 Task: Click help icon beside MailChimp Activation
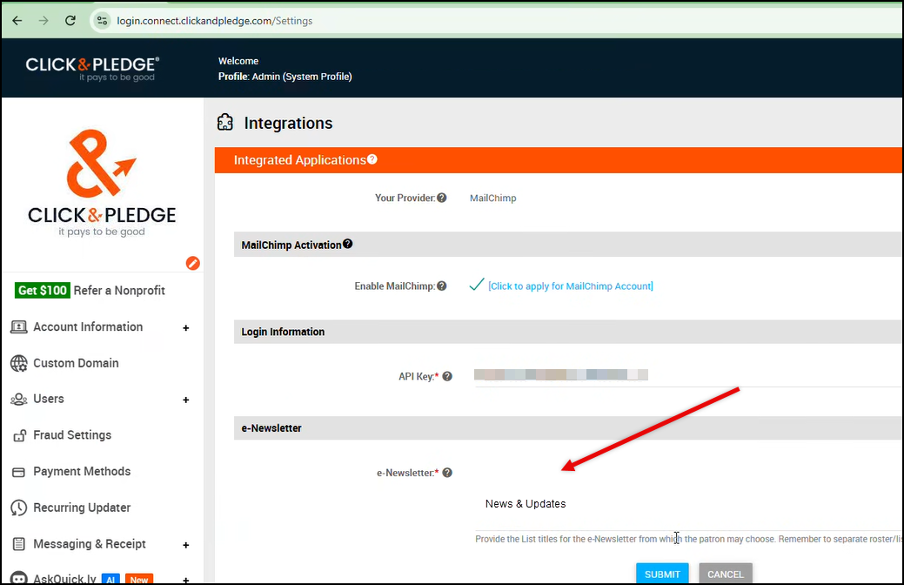coord(348,244)
